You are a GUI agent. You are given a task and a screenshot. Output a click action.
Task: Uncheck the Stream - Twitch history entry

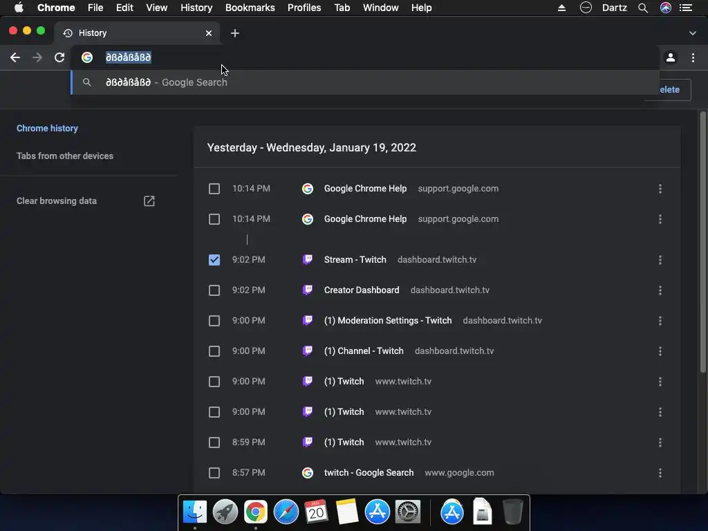[x=214, y=260]
